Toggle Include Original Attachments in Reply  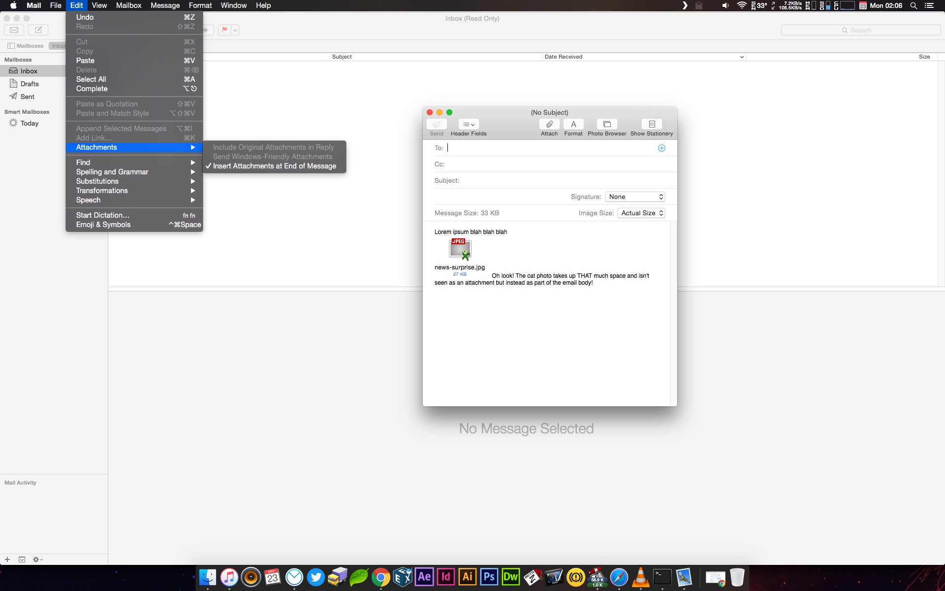point(273,148)
